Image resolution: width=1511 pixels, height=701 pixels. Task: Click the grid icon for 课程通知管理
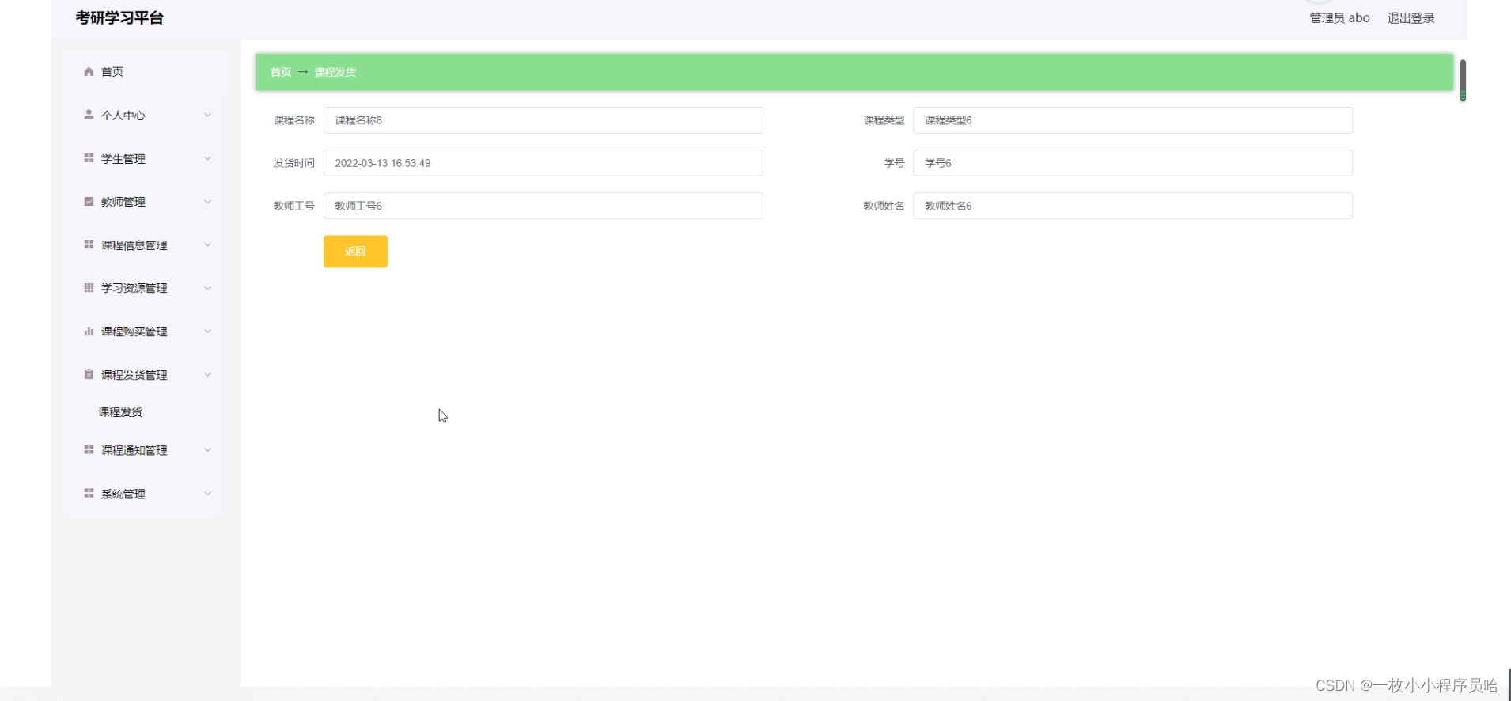coord(89,449)
